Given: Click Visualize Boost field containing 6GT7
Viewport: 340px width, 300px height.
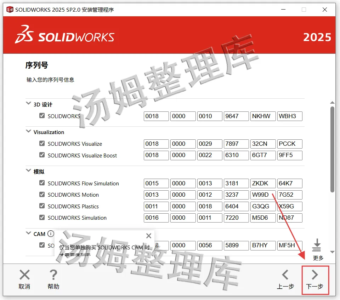Looking at the screenshot, I should point(263,155).
